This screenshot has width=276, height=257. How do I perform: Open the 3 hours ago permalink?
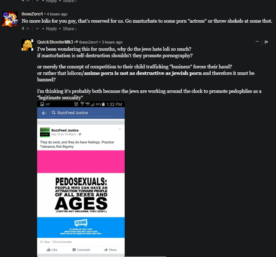[112, 42]
